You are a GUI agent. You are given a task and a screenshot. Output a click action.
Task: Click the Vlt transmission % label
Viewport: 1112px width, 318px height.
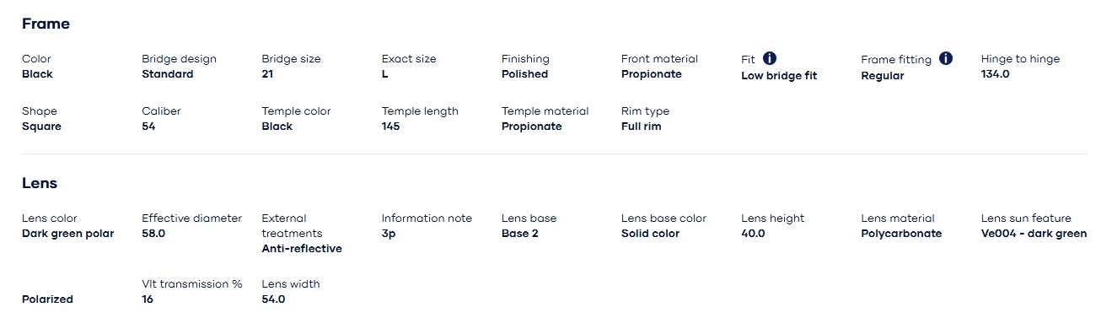191,284
